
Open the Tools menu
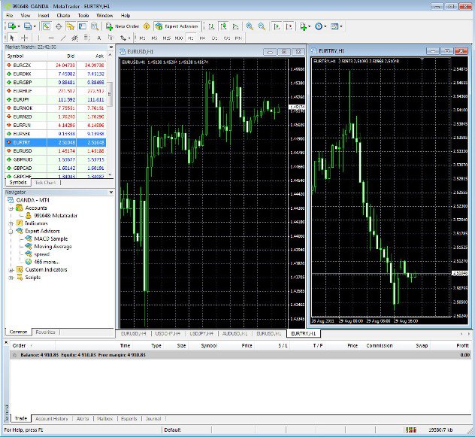pos(83,16)
